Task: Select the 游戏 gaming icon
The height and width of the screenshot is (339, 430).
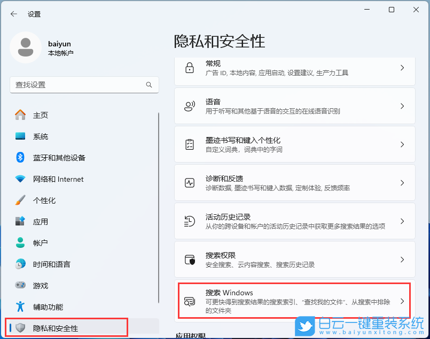Action: click(20, 286)
